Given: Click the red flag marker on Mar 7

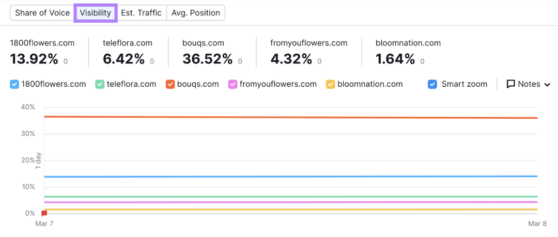Looking at the screenshot, I should point(44,213).
